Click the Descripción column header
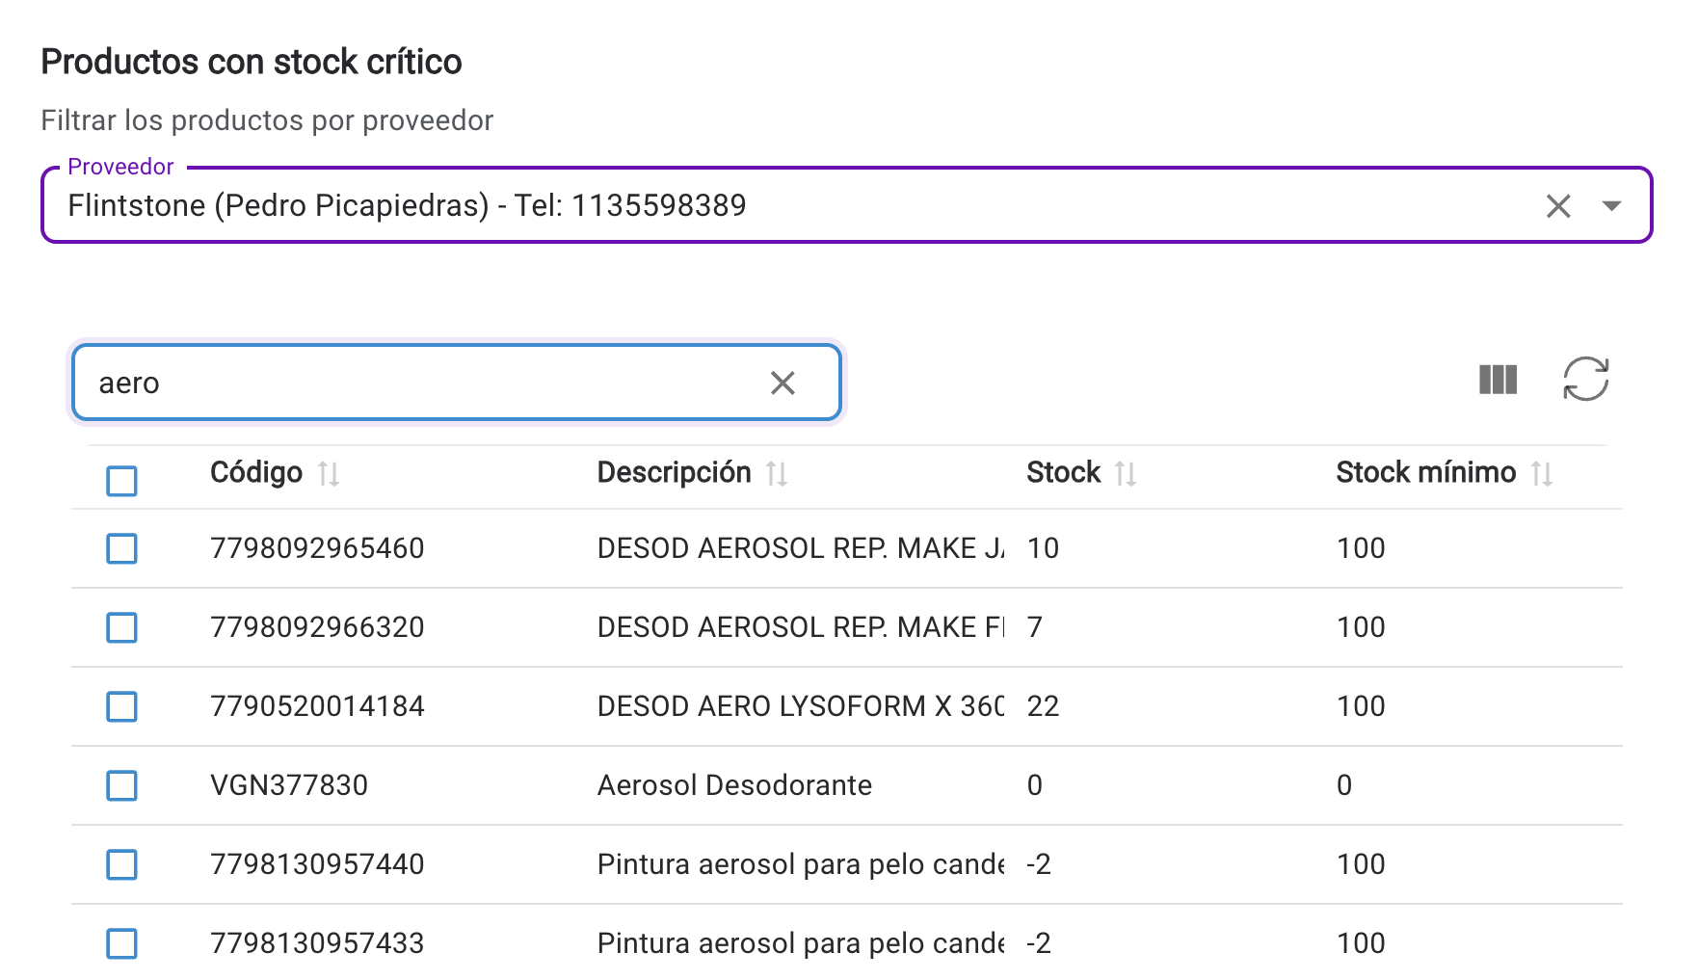The height and width of the screenshot is (979, 1698). pos(674,473)
